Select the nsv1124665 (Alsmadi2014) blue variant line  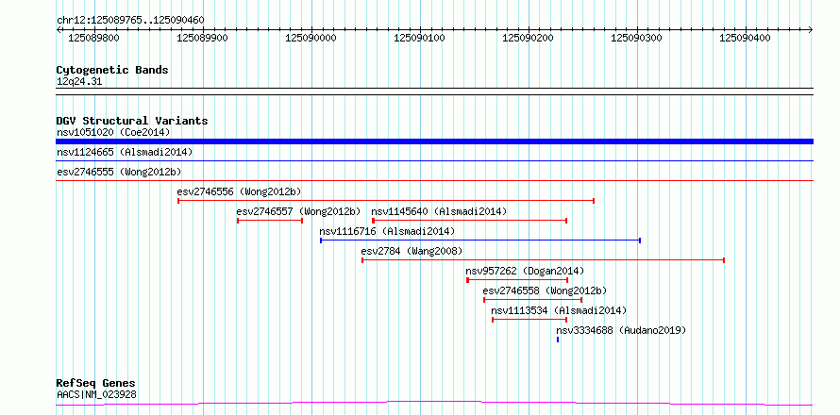(x=434, y=160)
